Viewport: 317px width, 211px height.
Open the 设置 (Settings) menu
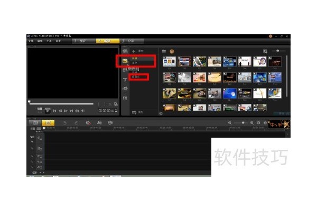(58, 41)
